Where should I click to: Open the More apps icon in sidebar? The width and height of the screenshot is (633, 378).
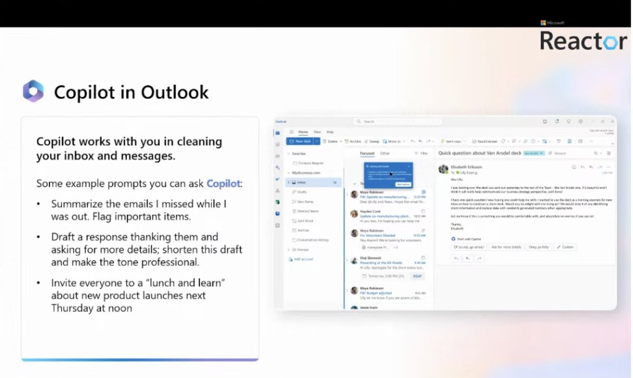tap(277, 225)
